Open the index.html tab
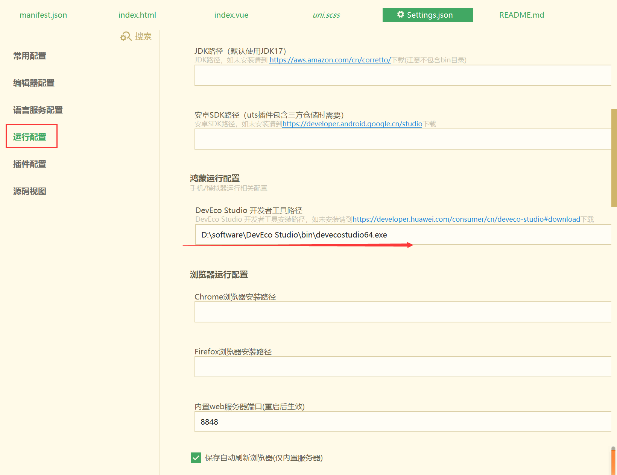The image size is (617, 475). point(137,15)
